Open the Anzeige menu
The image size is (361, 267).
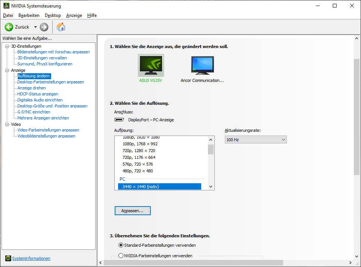(x=74, y=15)
